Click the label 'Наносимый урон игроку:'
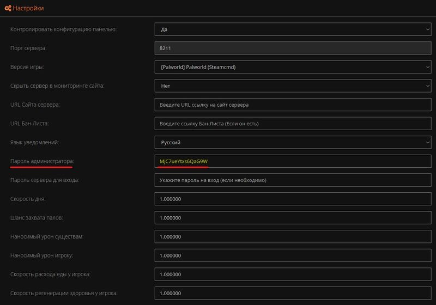 point(42,255)
